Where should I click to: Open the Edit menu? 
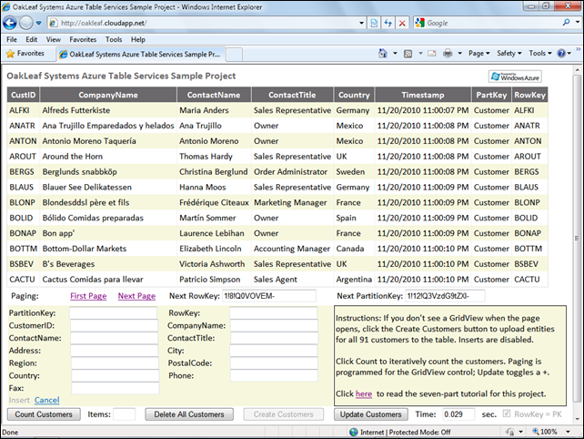(31, 39)
